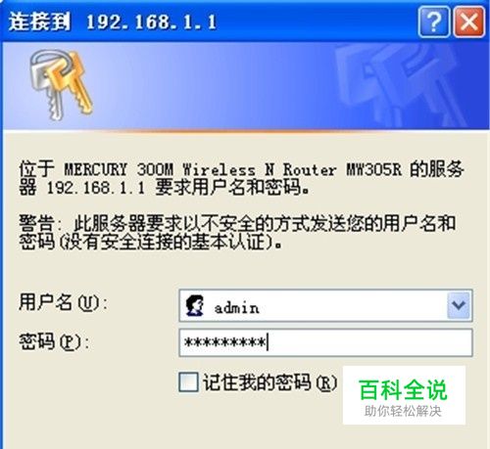This screenshot has width=490, height=449.
Task: Click the blue gradient banner area
Action: [x=245, y=86]
